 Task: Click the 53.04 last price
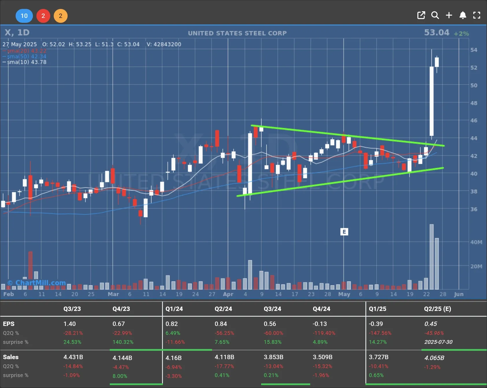click(436, 32)
